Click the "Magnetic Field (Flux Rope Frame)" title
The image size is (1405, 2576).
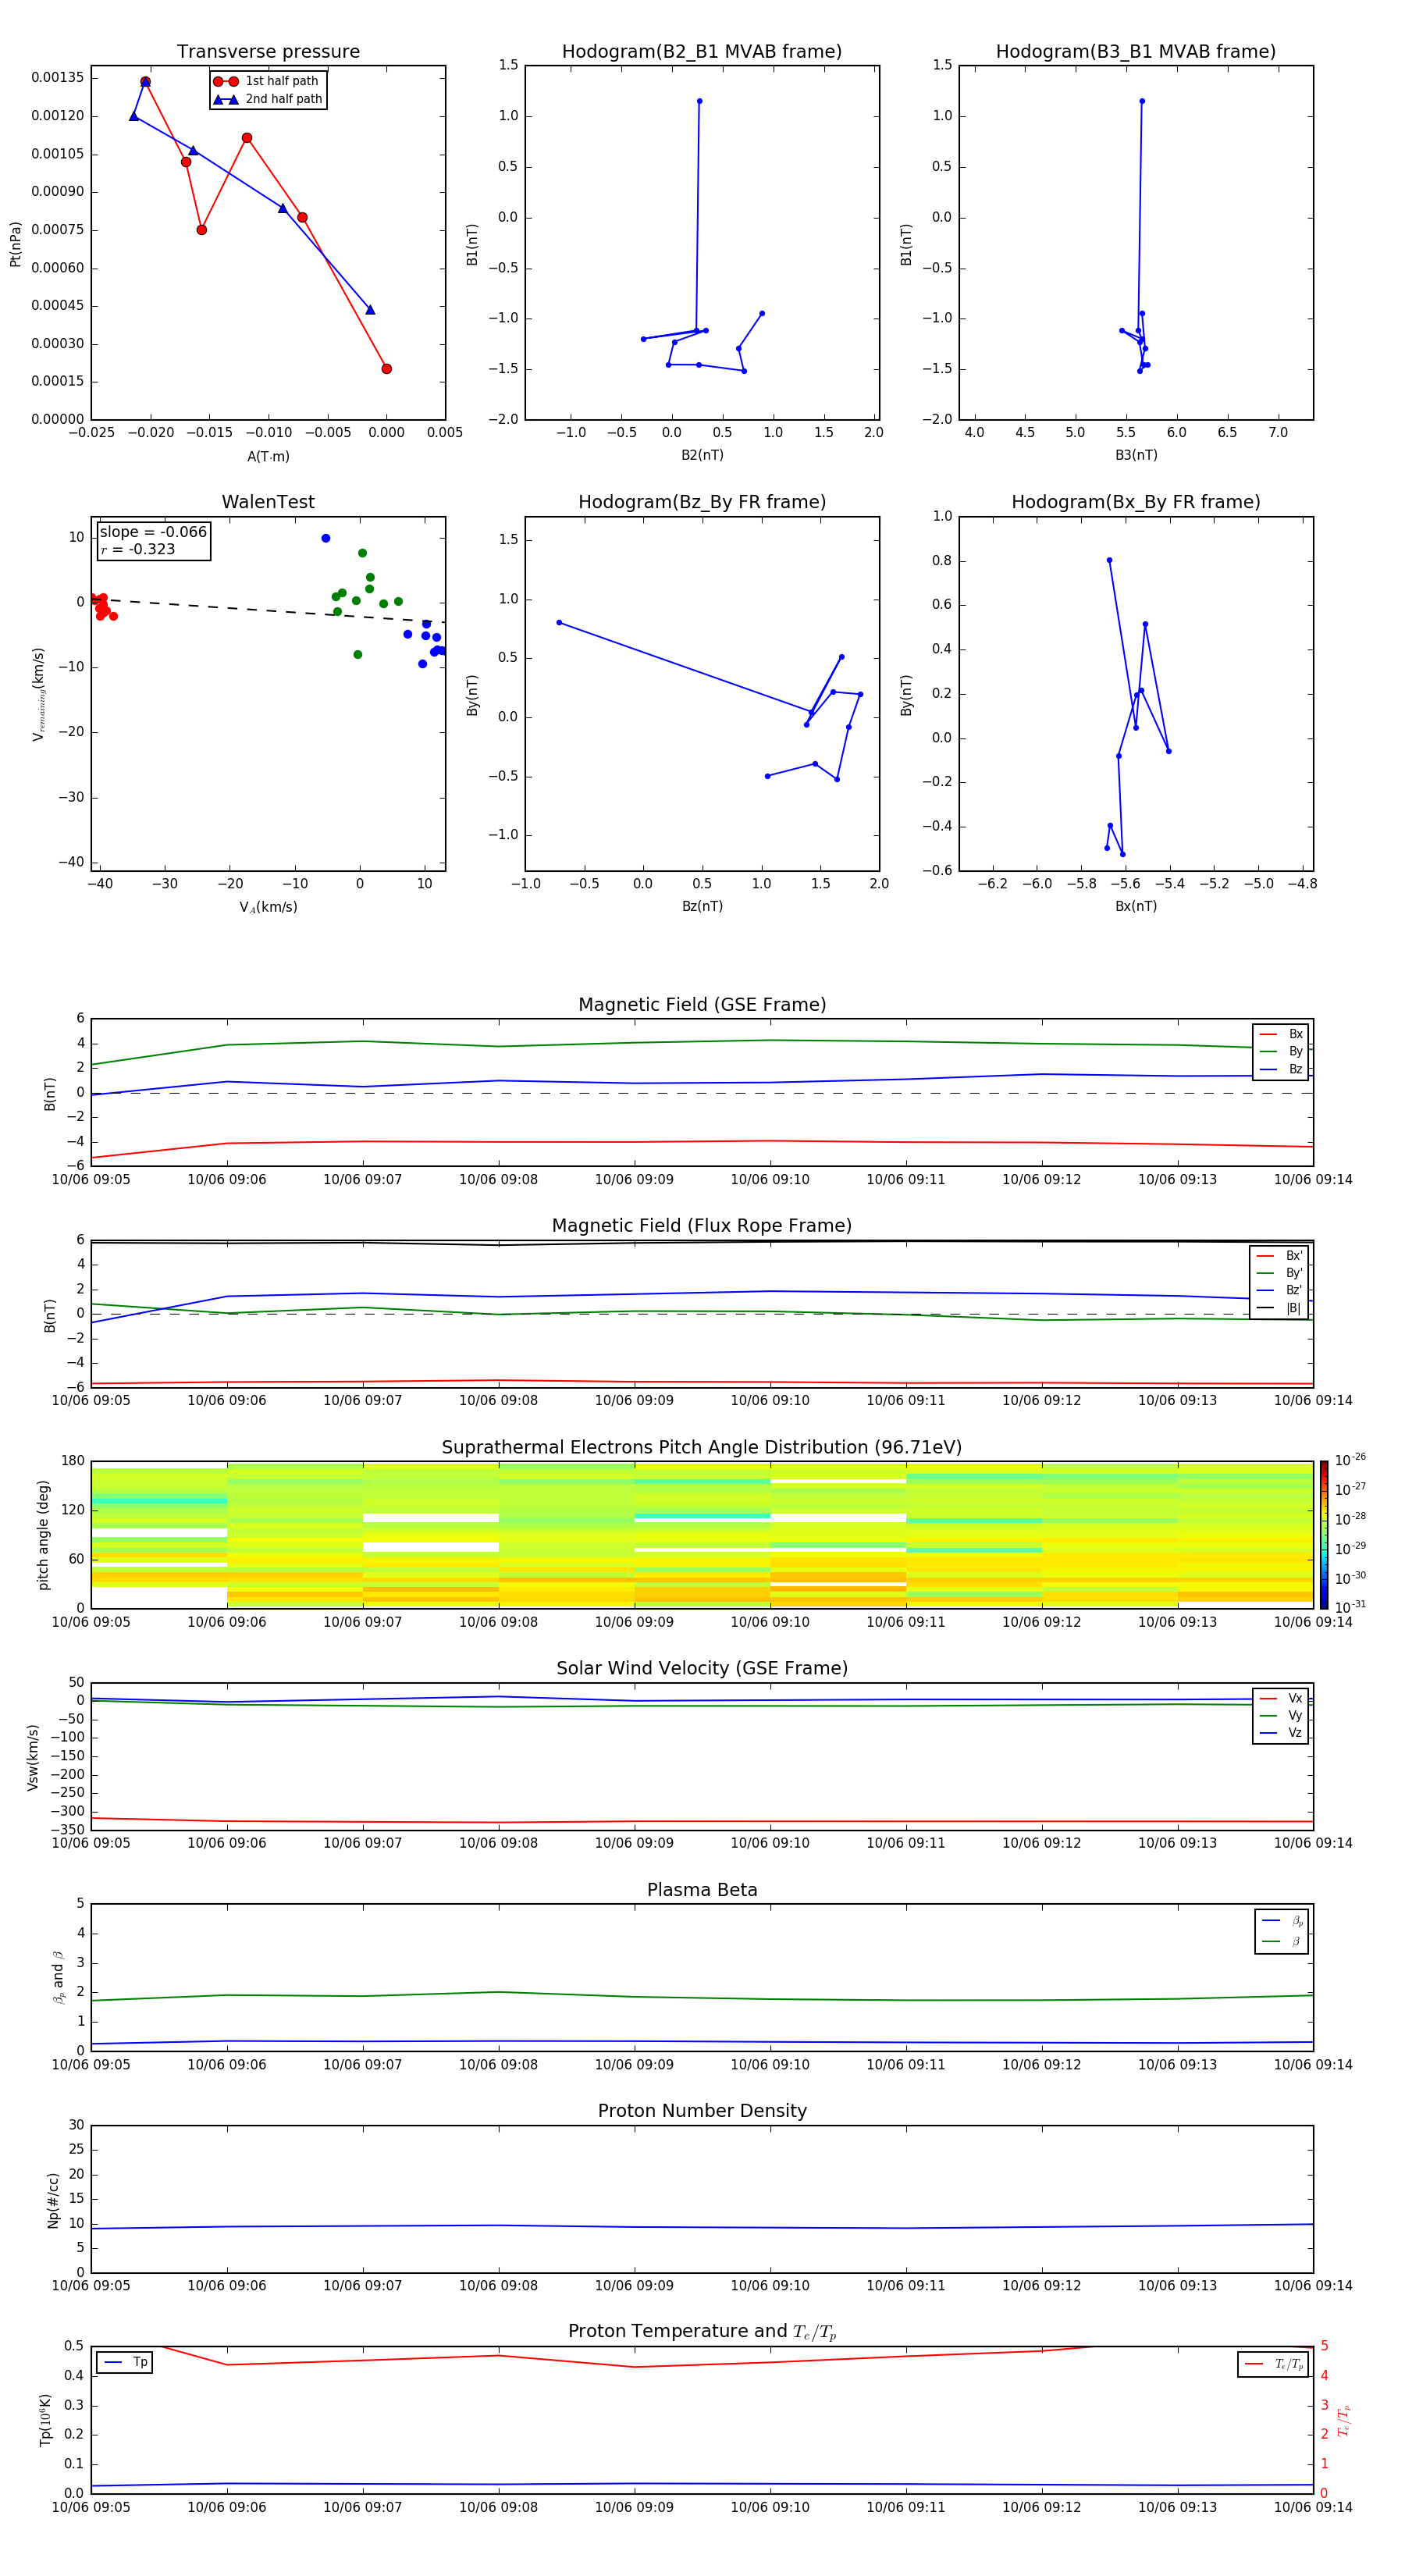(x=702, y=1226)
